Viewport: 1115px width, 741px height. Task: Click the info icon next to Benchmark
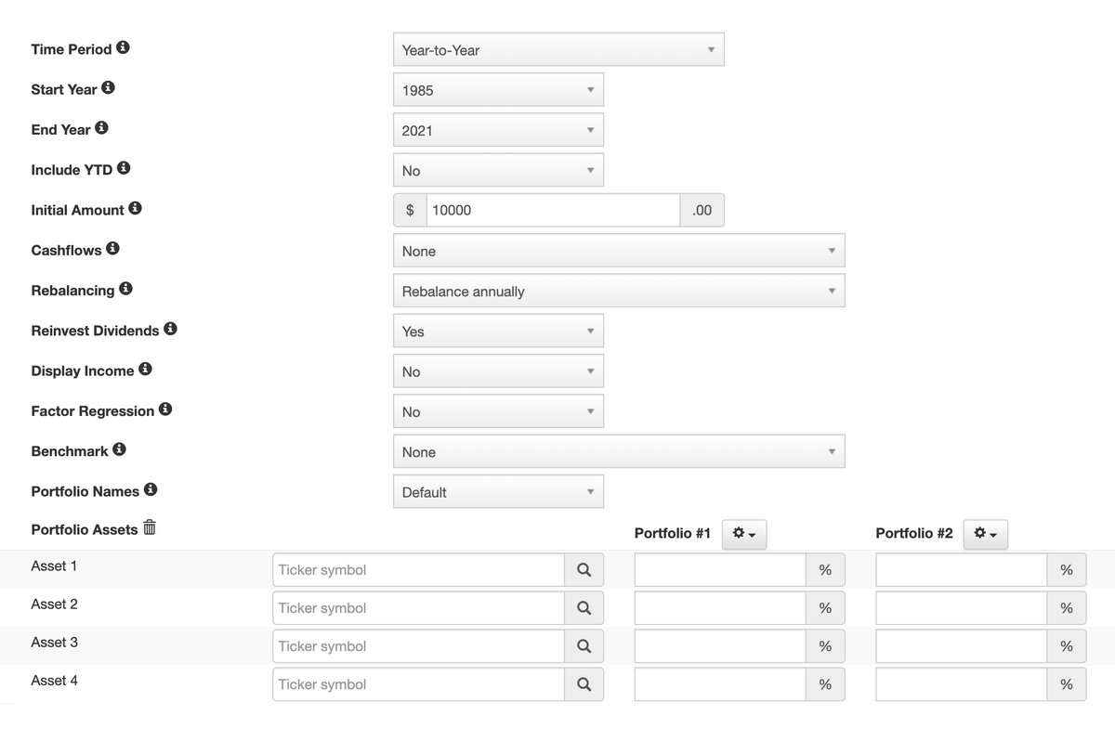[119, 449]
